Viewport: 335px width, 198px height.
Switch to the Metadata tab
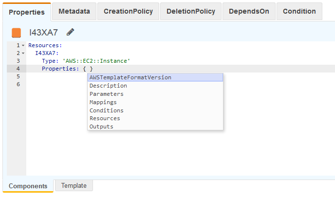pyautogui.click(x=74, y=11)
